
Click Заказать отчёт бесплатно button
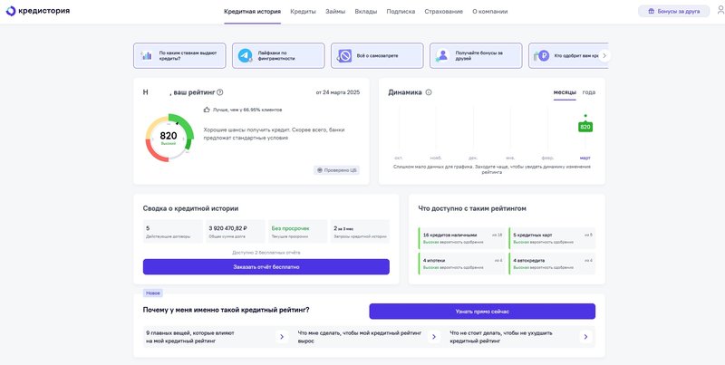click(x=266, y=266)
